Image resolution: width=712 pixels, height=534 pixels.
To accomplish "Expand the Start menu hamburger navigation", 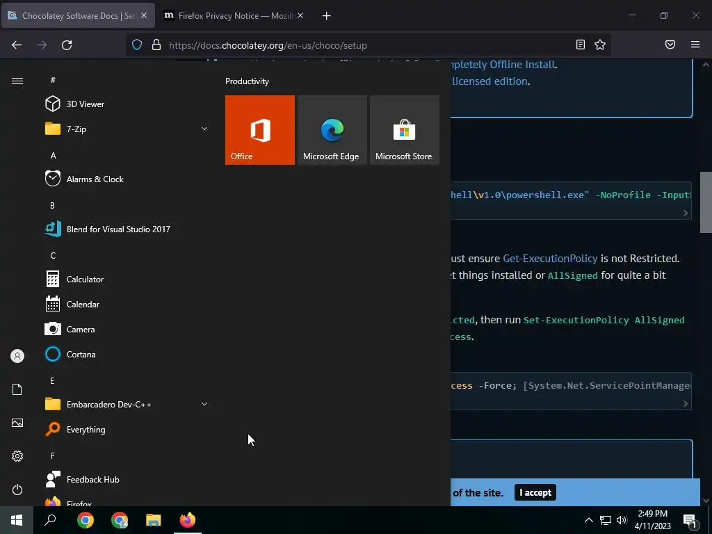I will [x=17, y=81].
